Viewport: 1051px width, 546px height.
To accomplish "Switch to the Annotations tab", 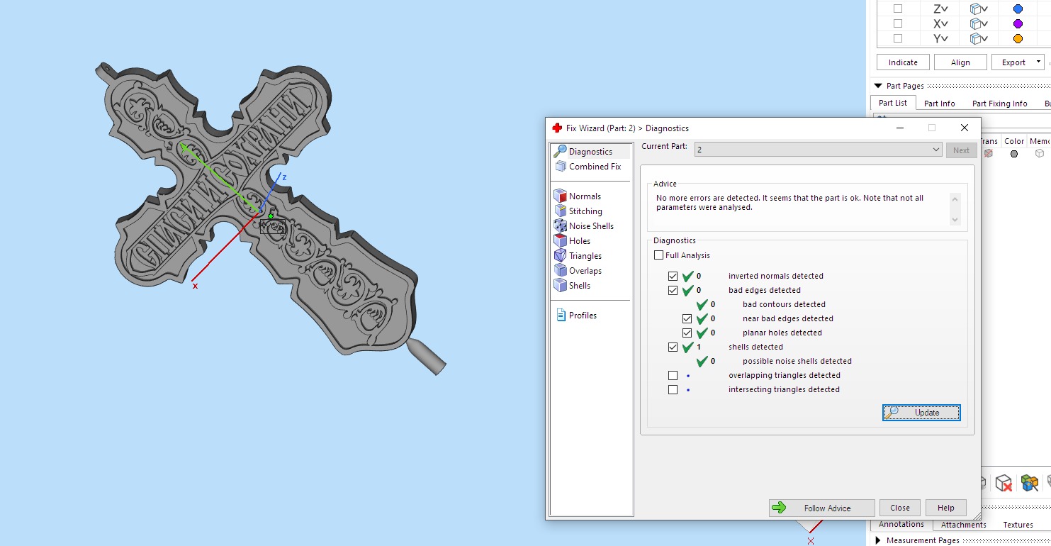I will click(901, 524).
